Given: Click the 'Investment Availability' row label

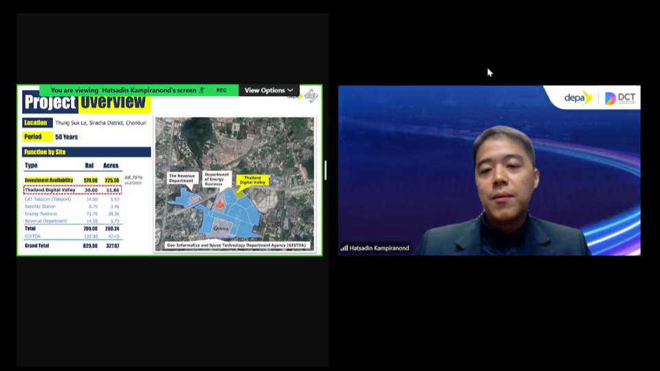Looking at the screenshot, I should tap(49, 180).
